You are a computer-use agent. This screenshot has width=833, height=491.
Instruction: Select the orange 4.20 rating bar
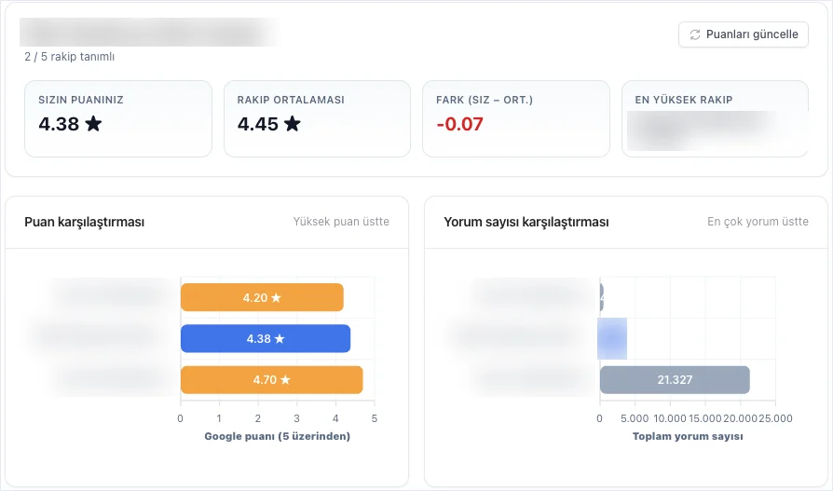point(262,297)
